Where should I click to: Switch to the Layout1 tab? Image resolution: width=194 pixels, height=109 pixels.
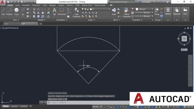(x=14, y=106)
